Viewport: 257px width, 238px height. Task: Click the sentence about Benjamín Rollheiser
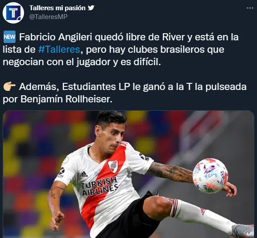[124, 93]
